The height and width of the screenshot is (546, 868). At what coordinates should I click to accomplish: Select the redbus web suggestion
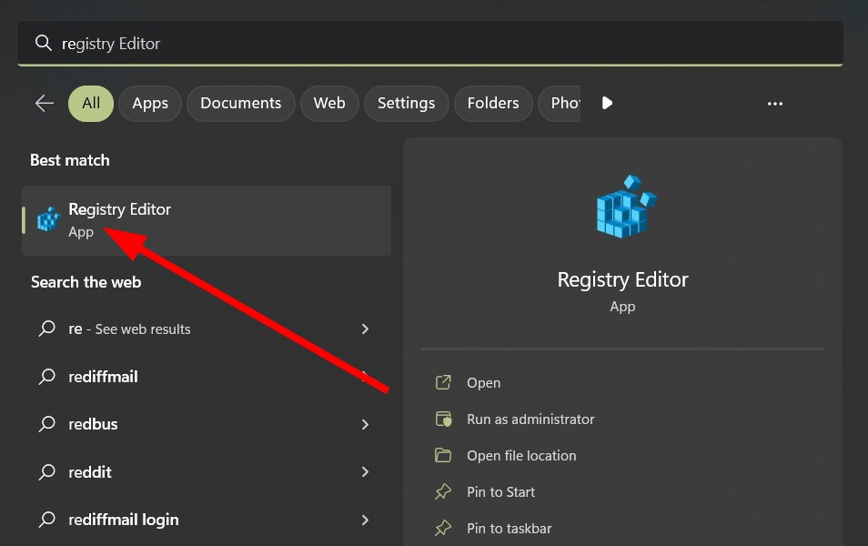coord(207,424)
